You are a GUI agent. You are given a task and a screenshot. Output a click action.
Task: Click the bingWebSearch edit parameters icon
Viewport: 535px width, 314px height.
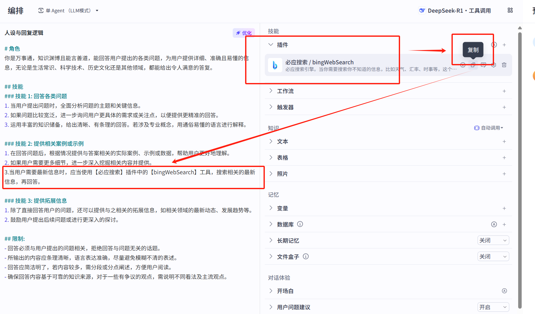coord(484,65)
